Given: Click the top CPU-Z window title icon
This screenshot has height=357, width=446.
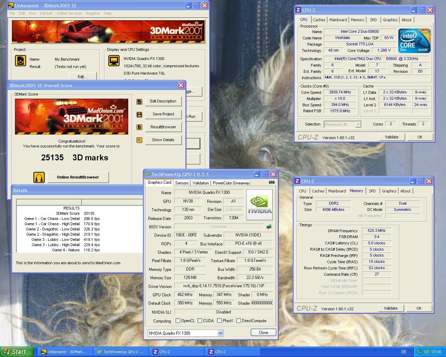Looking at the screenshot, I should pyautogui.click(x=298, y=10).
